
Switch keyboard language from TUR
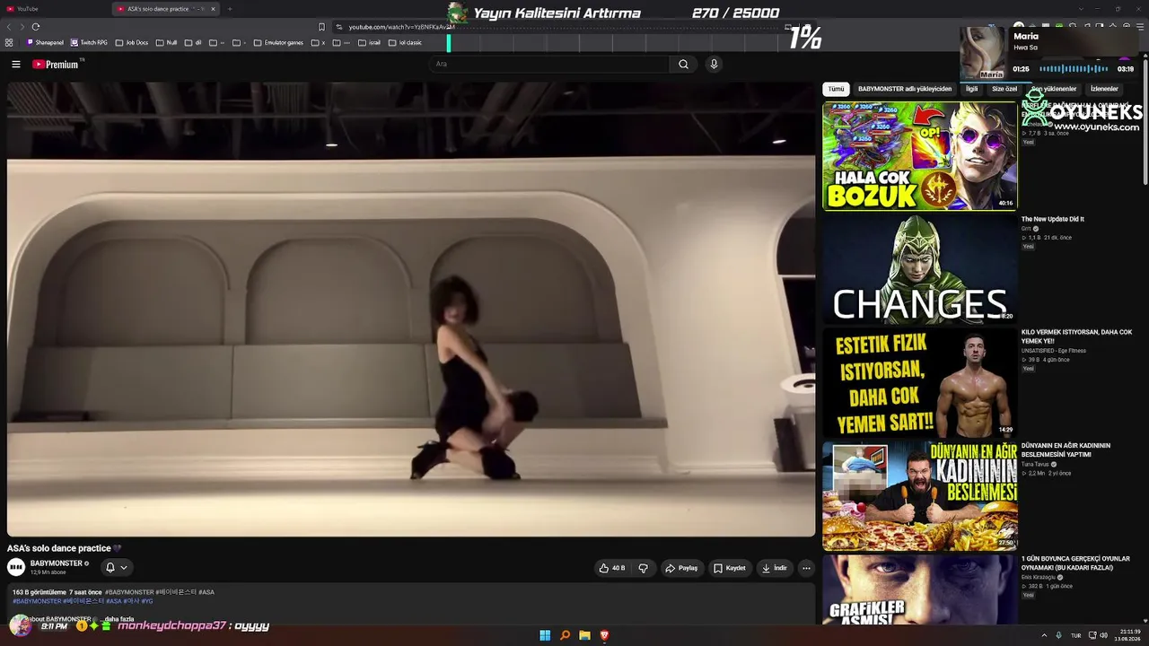coord(1075,635)
